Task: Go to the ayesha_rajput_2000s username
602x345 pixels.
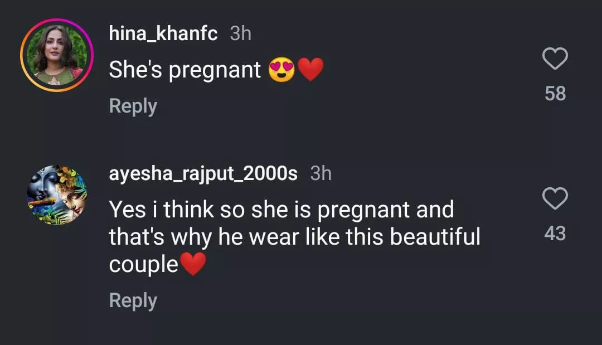Action: pos(203,173)
